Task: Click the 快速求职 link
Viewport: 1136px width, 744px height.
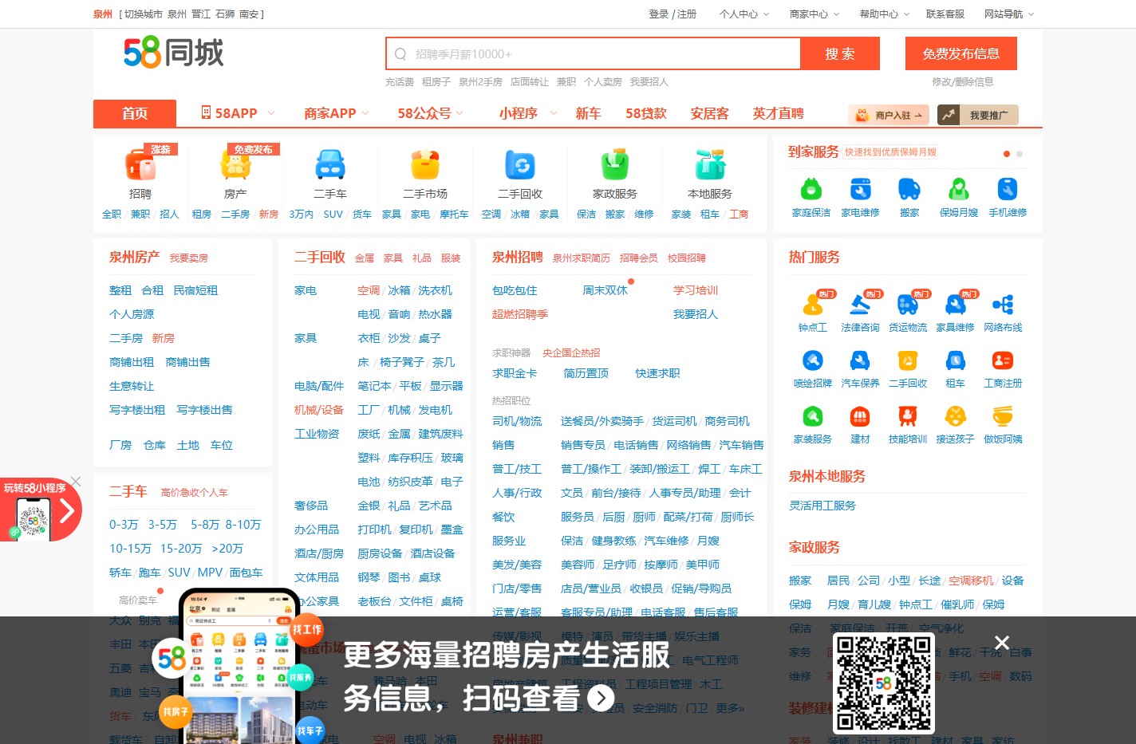Action: click(x=657, y=373)
